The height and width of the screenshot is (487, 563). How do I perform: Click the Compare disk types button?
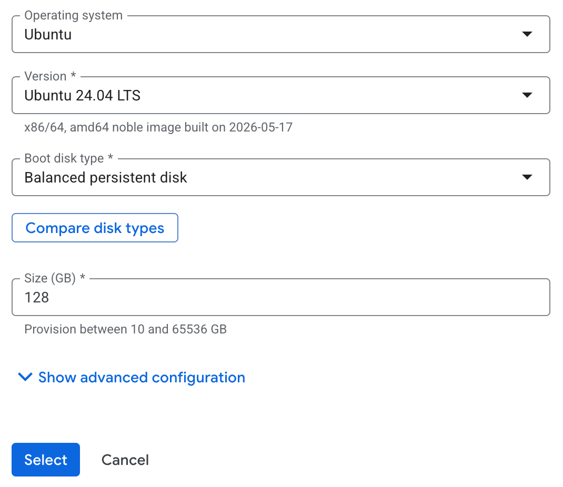(x=95, y=228)
